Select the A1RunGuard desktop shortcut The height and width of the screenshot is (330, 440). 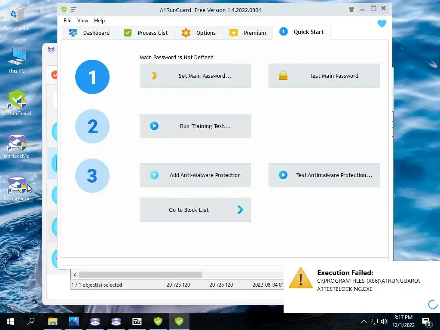[x=17, y=103]
